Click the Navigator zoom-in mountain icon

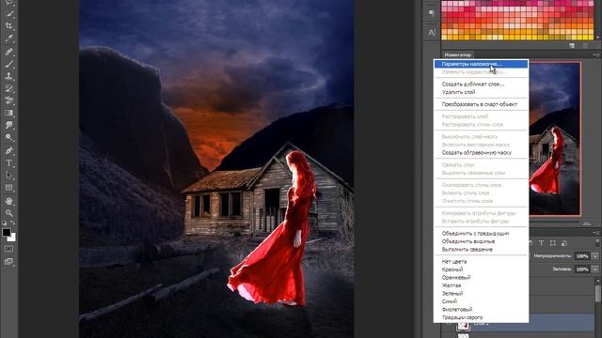coord(586,223)
